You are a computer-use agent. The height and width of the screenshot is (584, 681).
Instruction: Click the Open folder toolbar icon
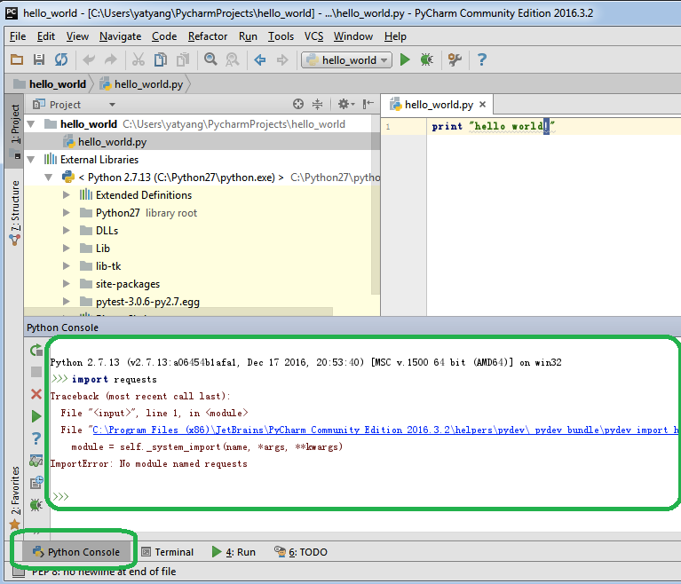[x=17, y=59]
